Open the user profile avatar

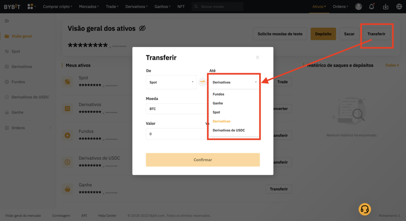(x=358, y=7)
